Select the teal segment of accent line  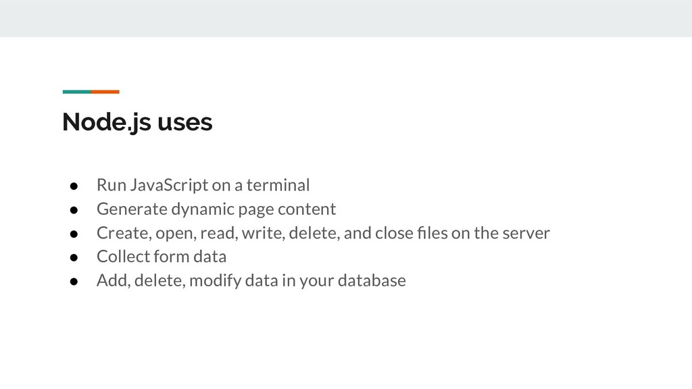77,92
